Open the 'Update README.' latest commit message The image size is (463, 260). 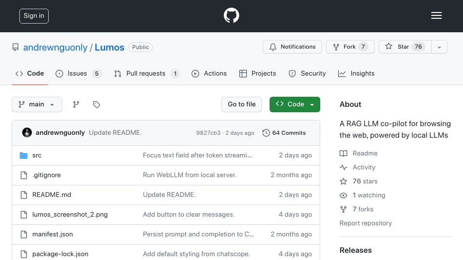(x=115, y=133)
